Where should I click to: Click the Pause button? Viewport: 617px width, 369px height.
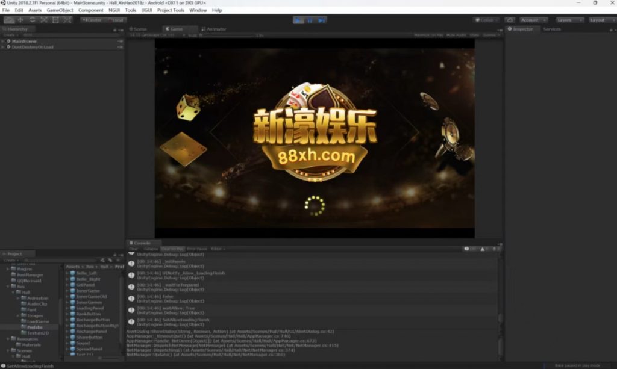(310, 20)
